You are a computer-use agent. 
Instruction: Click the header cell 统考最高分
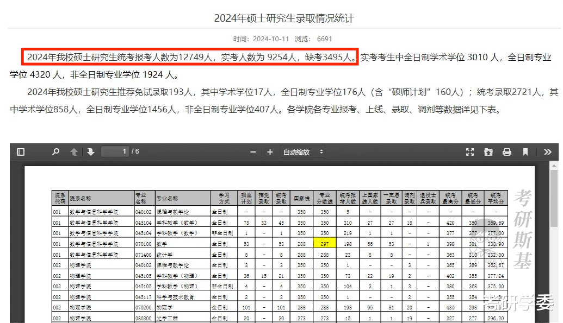click(x=450, y=198)
